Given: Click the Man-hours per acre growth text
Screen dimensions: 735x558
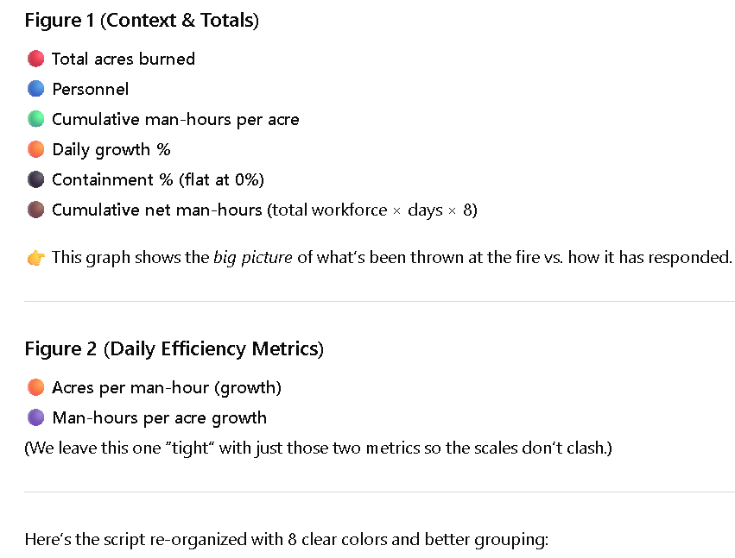Looking at the screenshot, I should click(x=160, y=418).
